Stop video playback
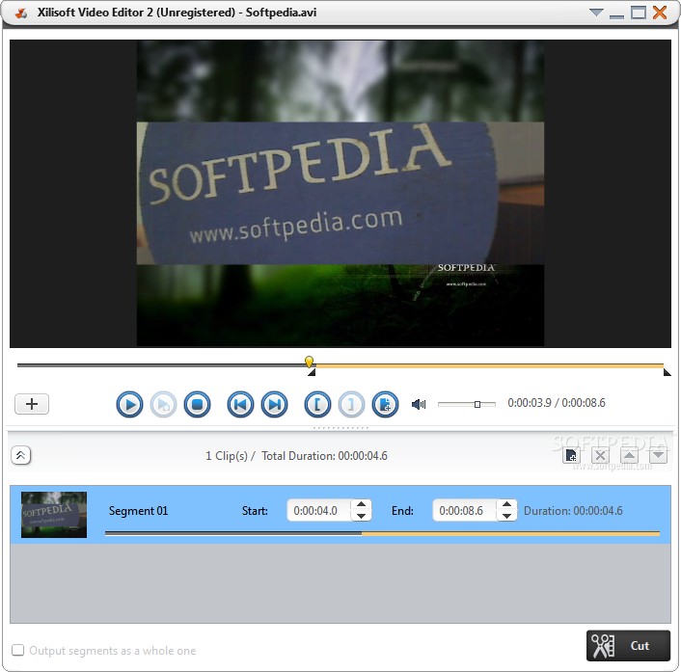 pyautogui.click(x=197, y=405)
